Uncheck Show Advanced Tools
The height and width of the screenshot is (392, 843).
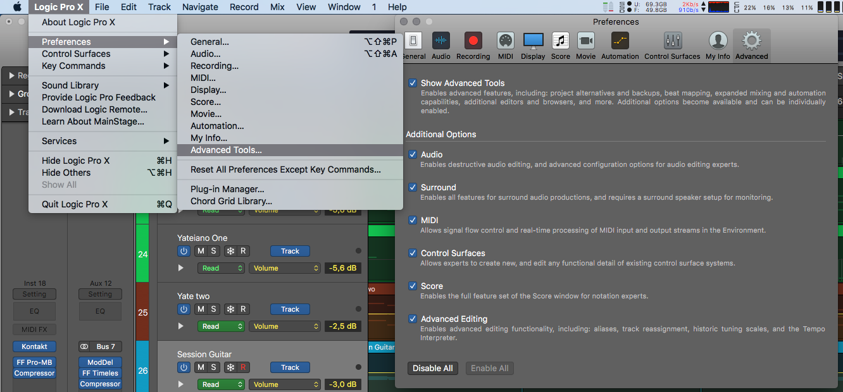pyautogui.click(x=413, y=83)
